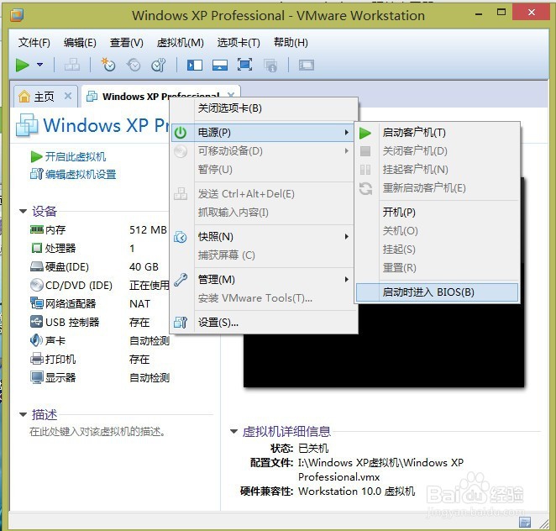Click the Unity mode toolbar icon

tap(270, 66)
